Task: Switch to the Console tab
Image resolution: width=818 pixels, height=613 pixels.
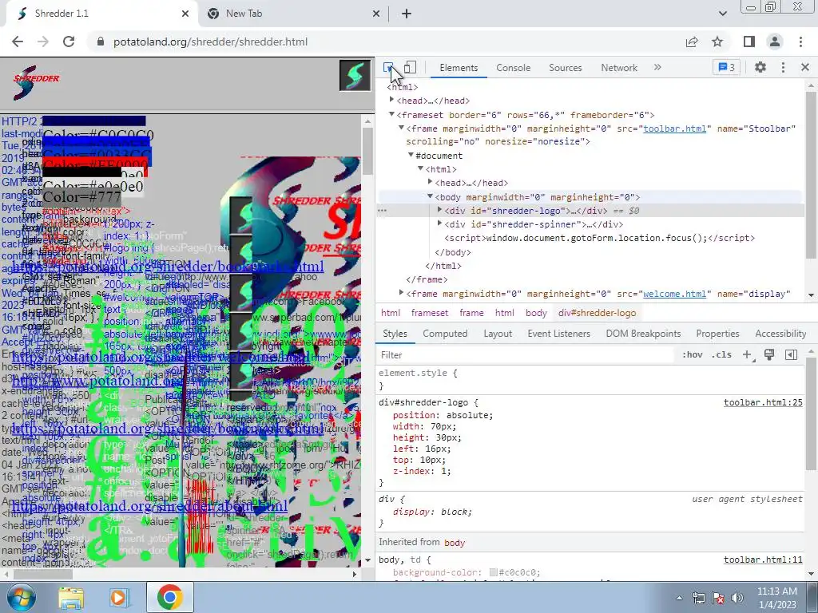Action: click(514, 68)
